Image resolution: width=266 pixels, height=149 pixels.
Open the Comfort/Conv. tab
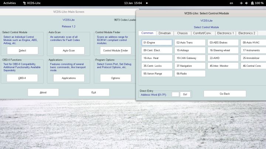202,33
